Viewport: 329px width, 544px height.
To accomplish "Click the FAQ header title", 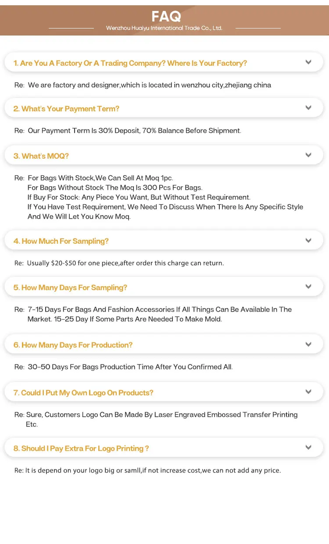I will pos(166,17).
